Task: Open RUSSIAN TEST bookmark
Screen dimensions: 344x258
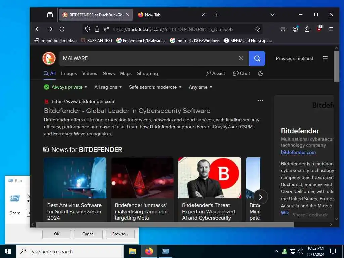Action: (x=96, y=41)
